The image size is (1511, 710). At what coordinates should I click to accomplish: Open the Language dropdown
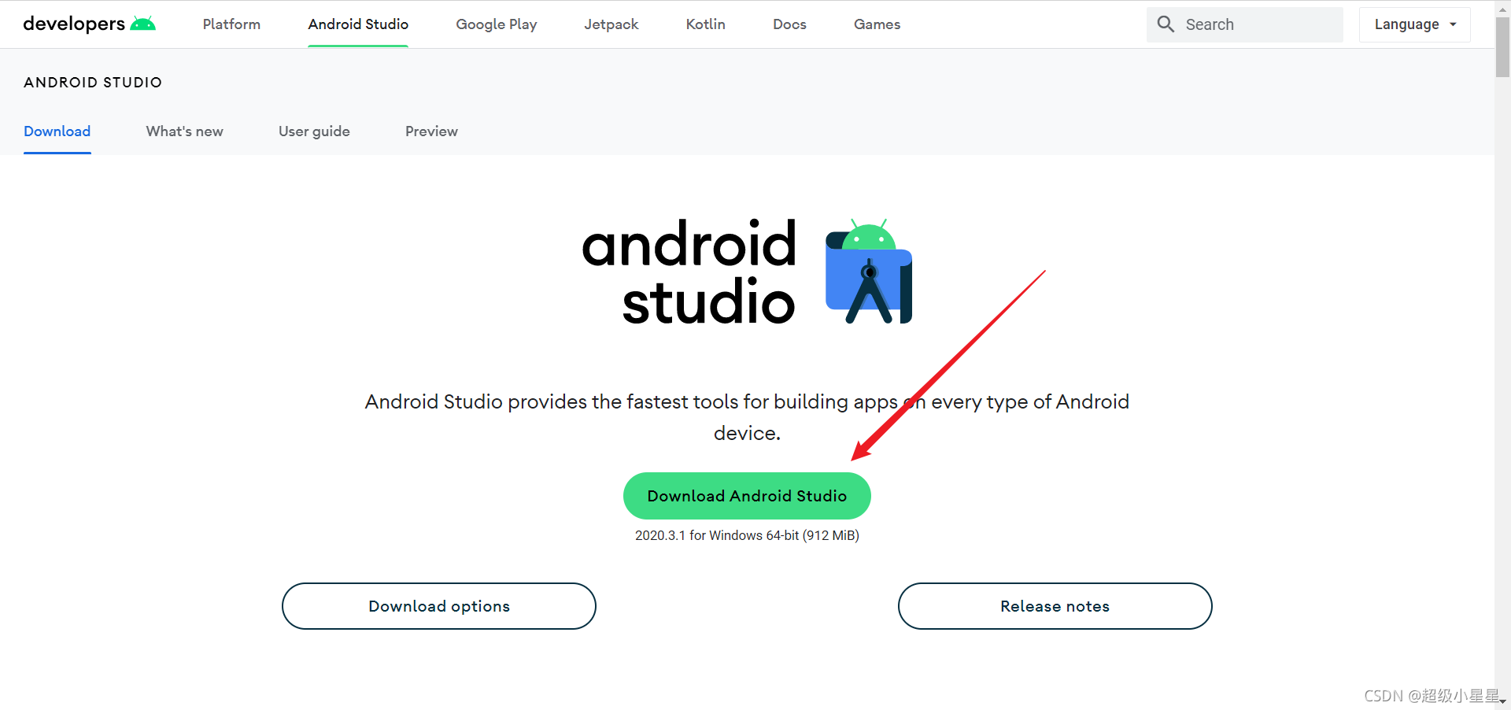tap(1414, 24)
